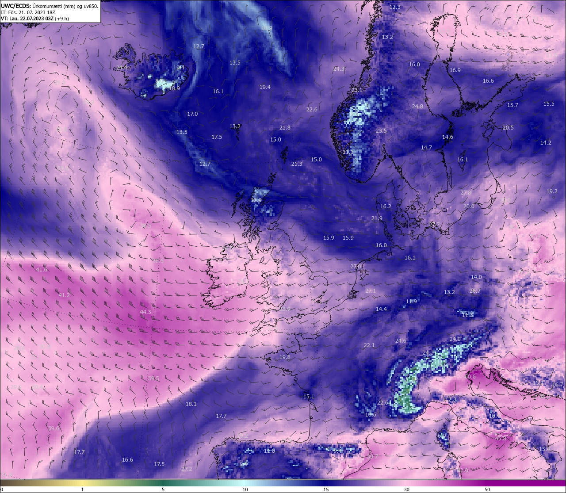Click the 'IT: Fös. 21. 07. 2023 18Z' line
Screen dimensions: 566x493
pyautogui.click(x=27, y=13)
